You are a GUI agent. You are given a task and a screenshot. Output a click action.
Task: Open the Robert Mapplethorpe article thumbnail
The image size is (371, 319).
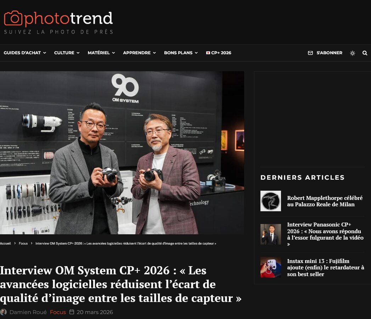[x=271, y=201]
